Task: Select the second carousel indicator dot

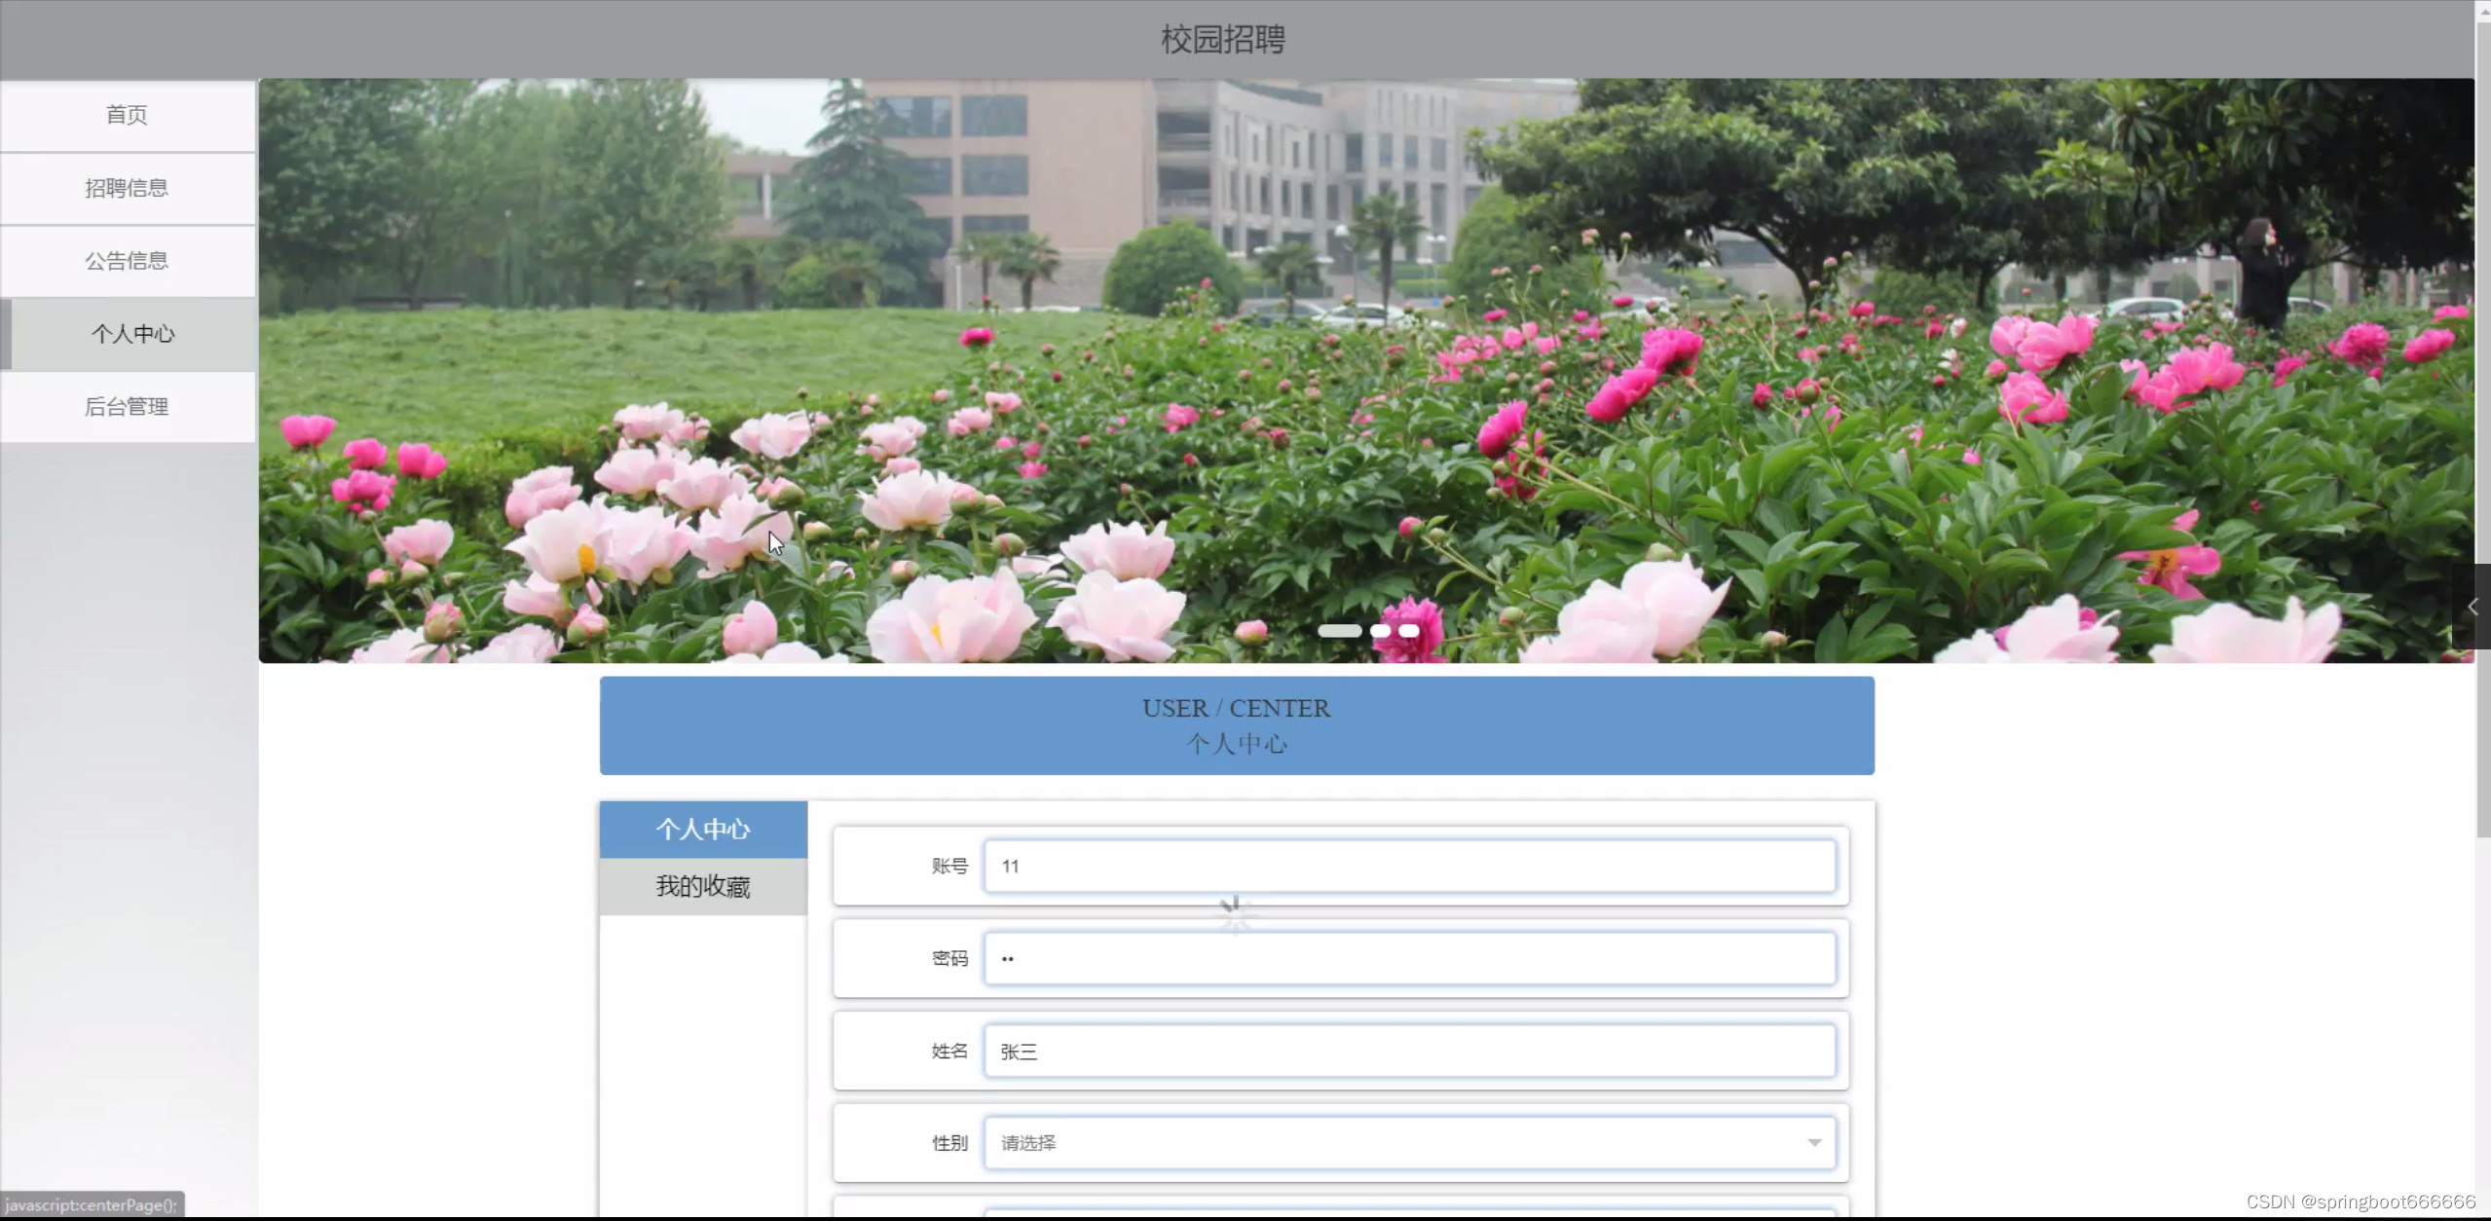Action: (x=1380, y=631)
